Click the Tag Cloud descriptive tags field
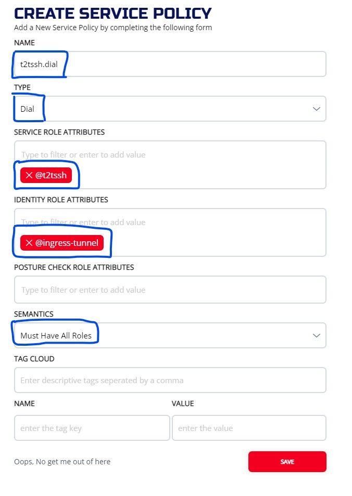This screenshot has height=496, width=352. (x=170, y=381)
